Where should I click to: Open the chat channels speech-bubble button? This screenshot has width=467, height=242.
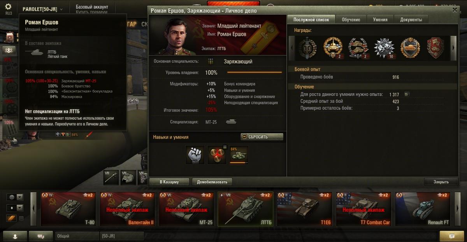(41, 236)
